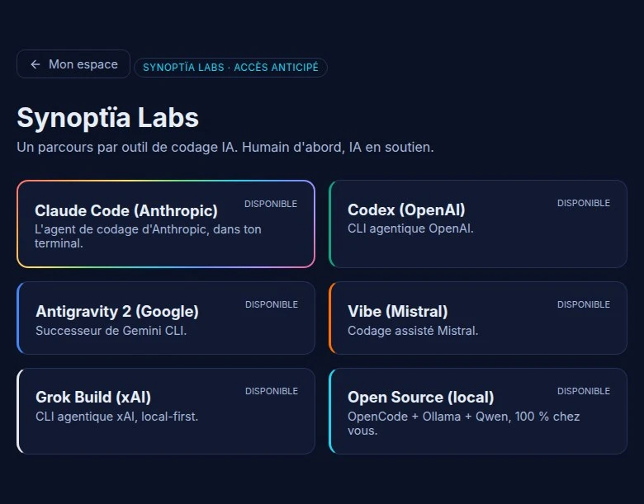The image size is (644, 504).
Task: Click the DISPONIBLE status on Grok Build card
Action: tap(272, 391)
